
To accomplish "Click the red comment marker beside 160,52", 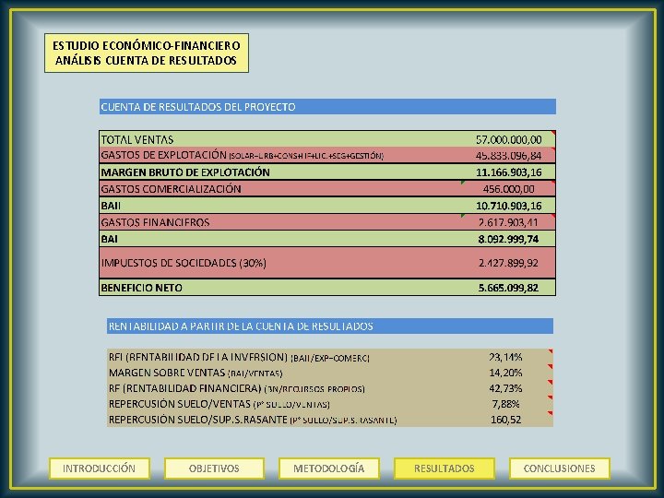I will [551, 413].
